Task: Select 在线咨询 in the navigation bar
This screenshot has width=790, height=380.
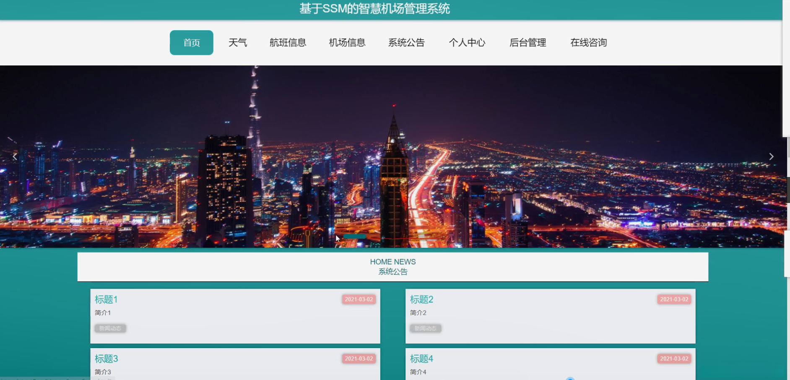Action: coord(589,42)
